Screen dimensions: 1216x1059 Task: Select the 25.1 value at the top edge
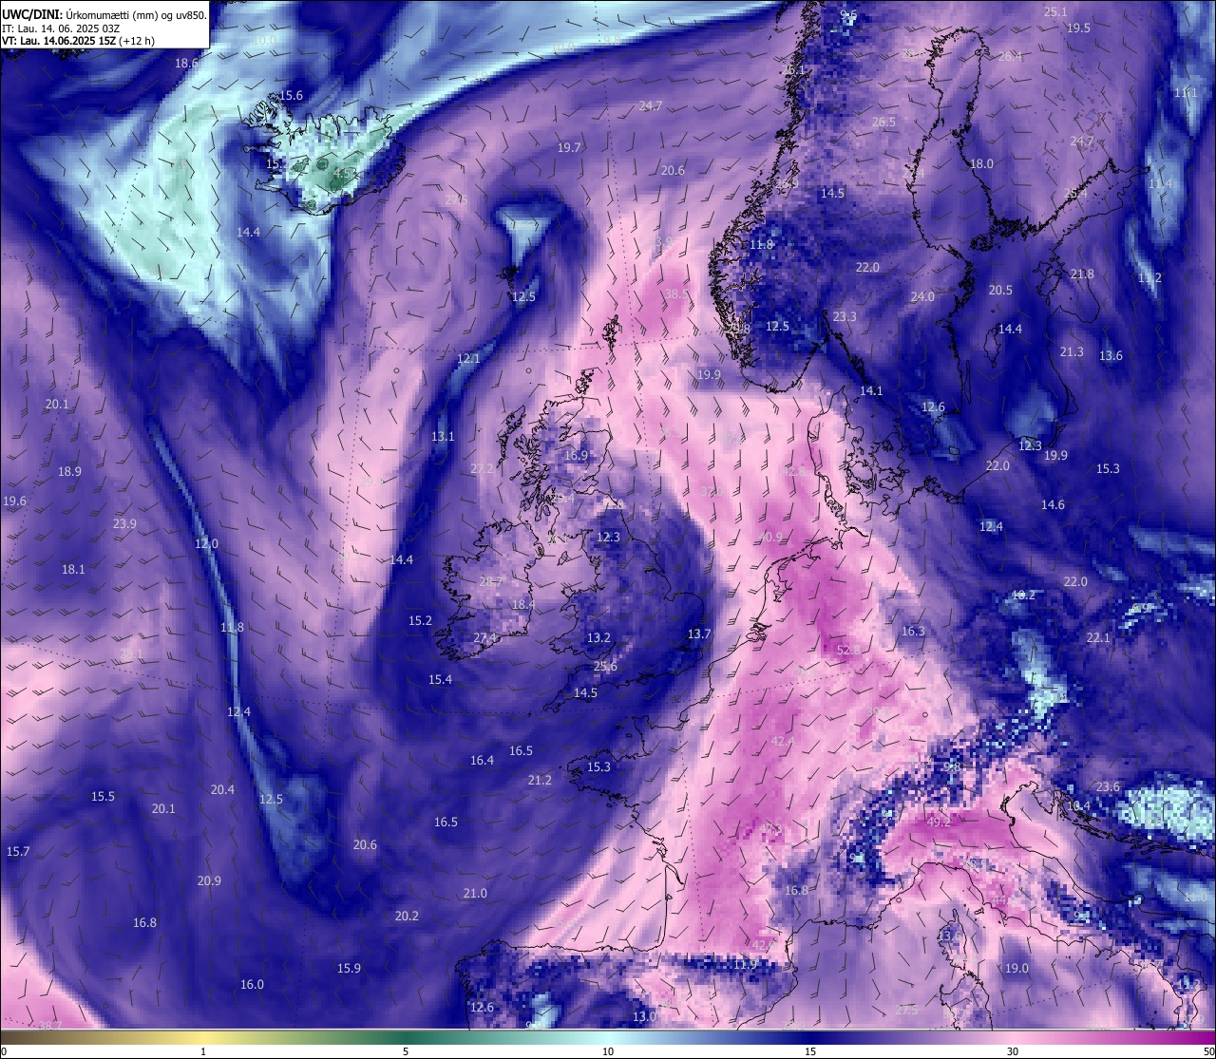coord(1055,12)
